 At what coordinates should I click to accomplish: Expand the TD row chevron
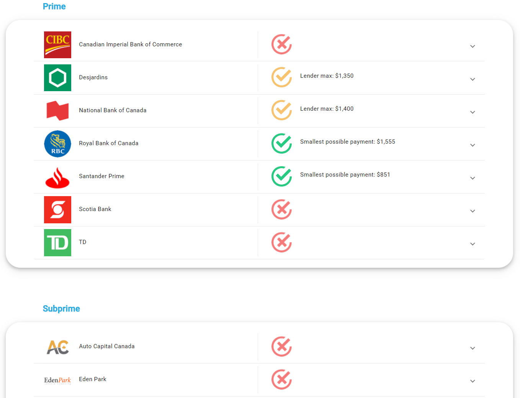[x=473, y=244]
